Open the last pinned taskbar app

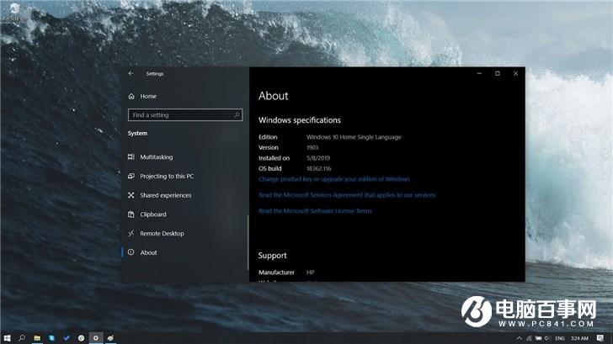(x=110, y=338)
